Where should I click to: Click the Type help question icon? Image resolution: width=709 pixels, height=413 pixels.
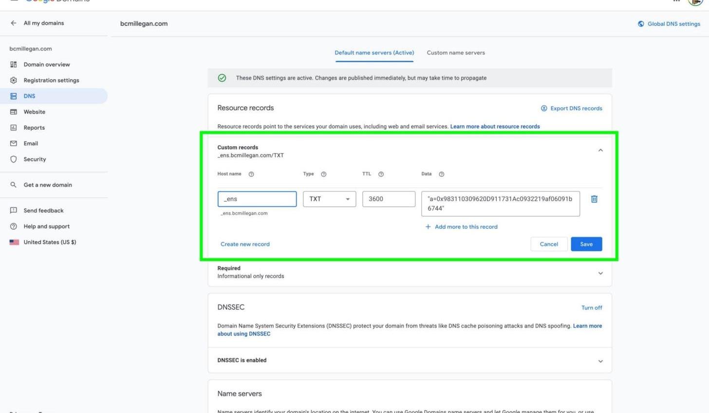323,174
